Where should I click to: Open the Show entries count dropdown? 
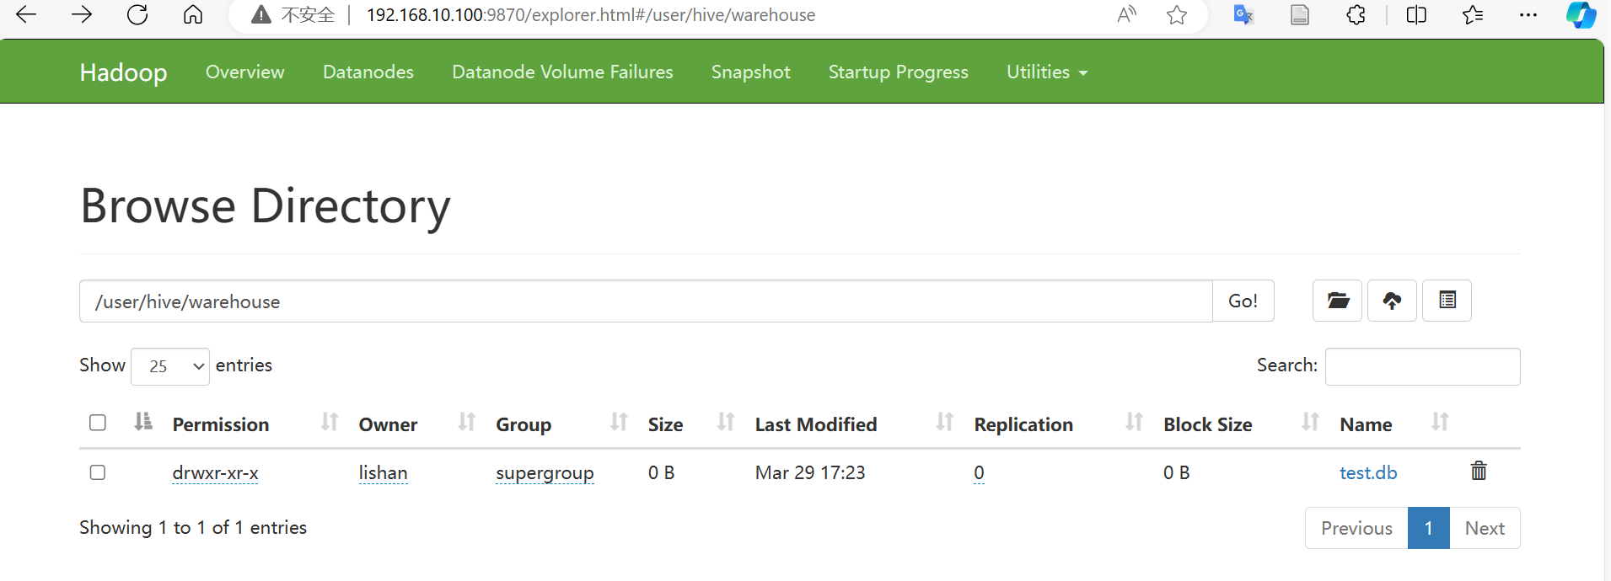(x=170, y=366)
